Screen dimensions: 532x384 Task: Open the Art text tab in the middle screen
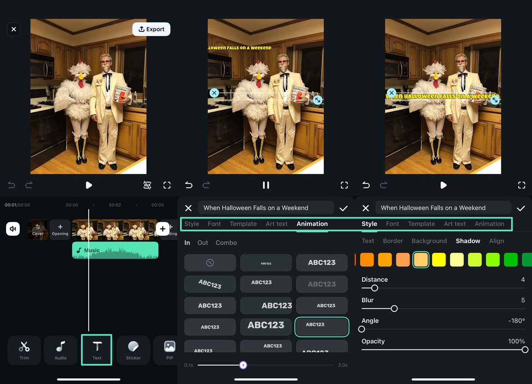277,224
